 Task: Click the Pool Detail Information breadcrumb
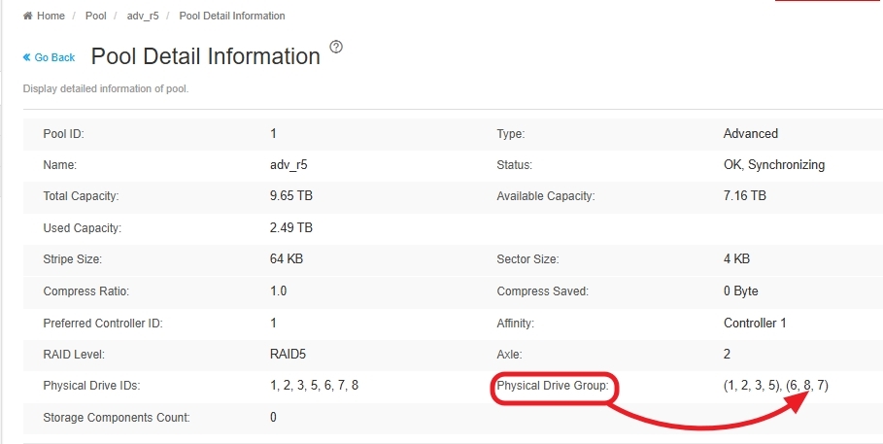coord(232,17)
